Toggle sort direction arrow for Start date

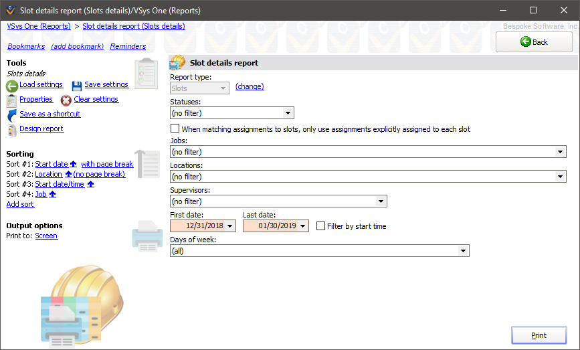[74, 164]
